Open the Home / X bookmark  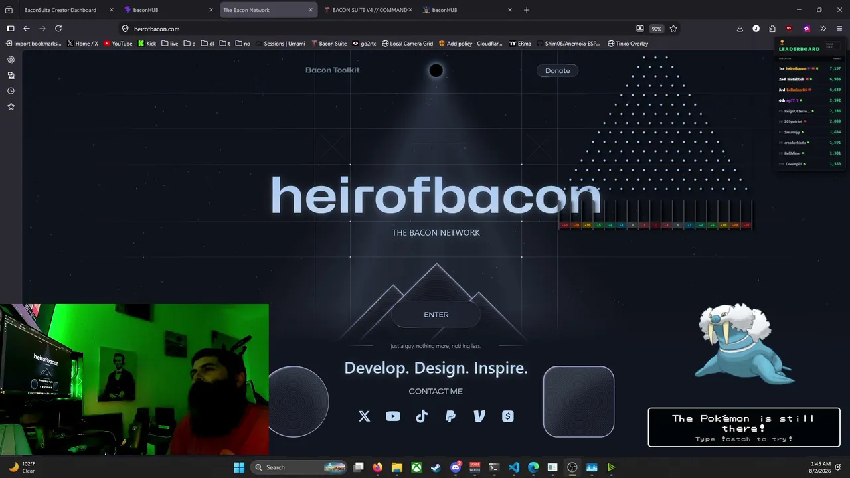[x=82, y=44]
